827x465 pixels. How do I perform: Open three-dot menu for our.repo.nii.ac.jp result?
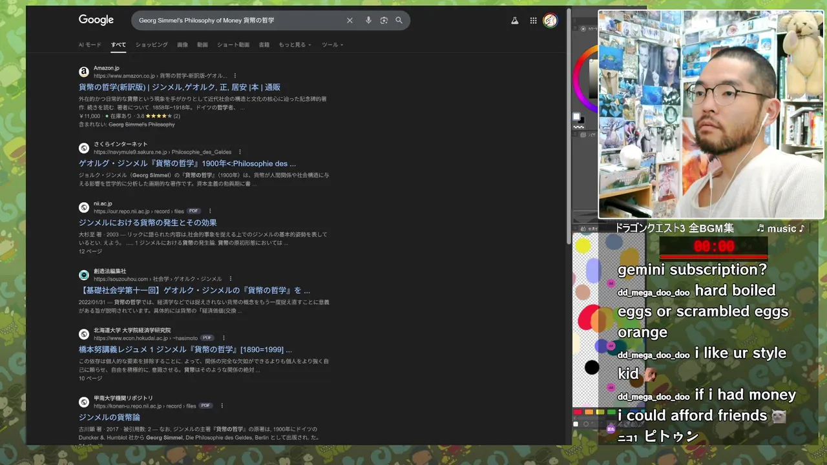tap(210, 211)
